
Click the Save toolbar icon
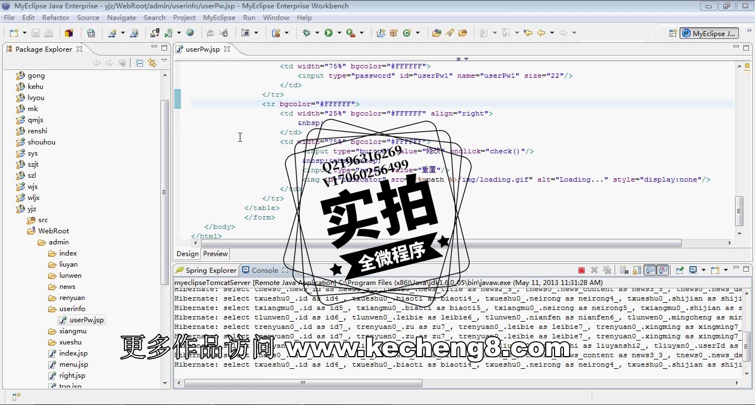[x=36, y=33]
